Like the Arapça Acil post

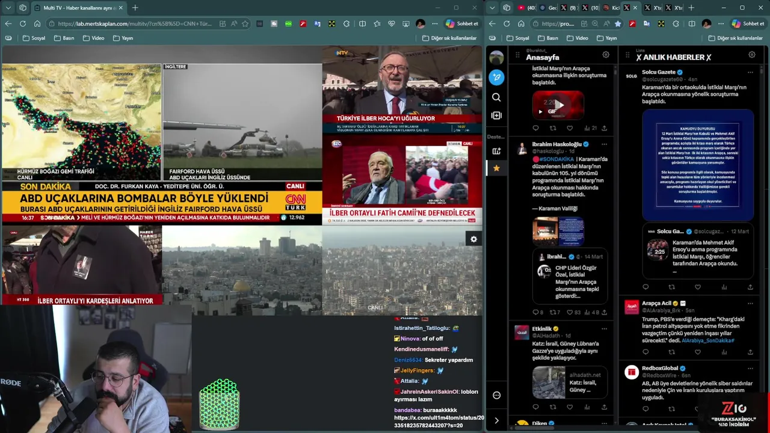click(698, 352)
